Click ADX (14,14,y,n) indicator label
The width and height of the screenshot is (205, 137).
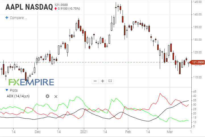[18, 96]
